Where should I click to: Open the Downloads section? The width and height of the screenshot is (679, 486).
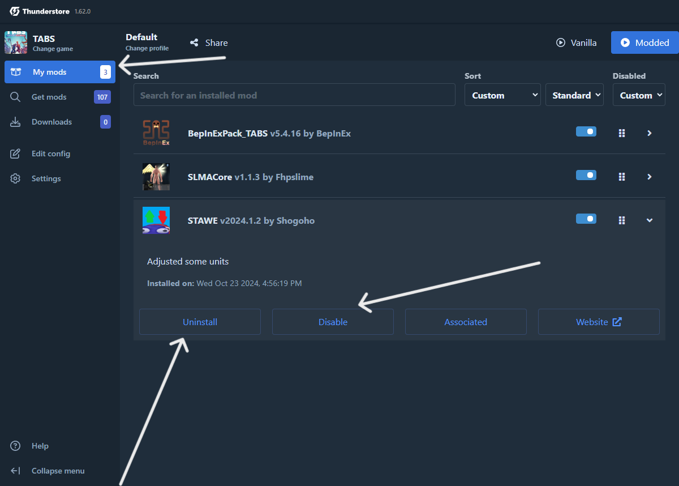coord(60,122)
